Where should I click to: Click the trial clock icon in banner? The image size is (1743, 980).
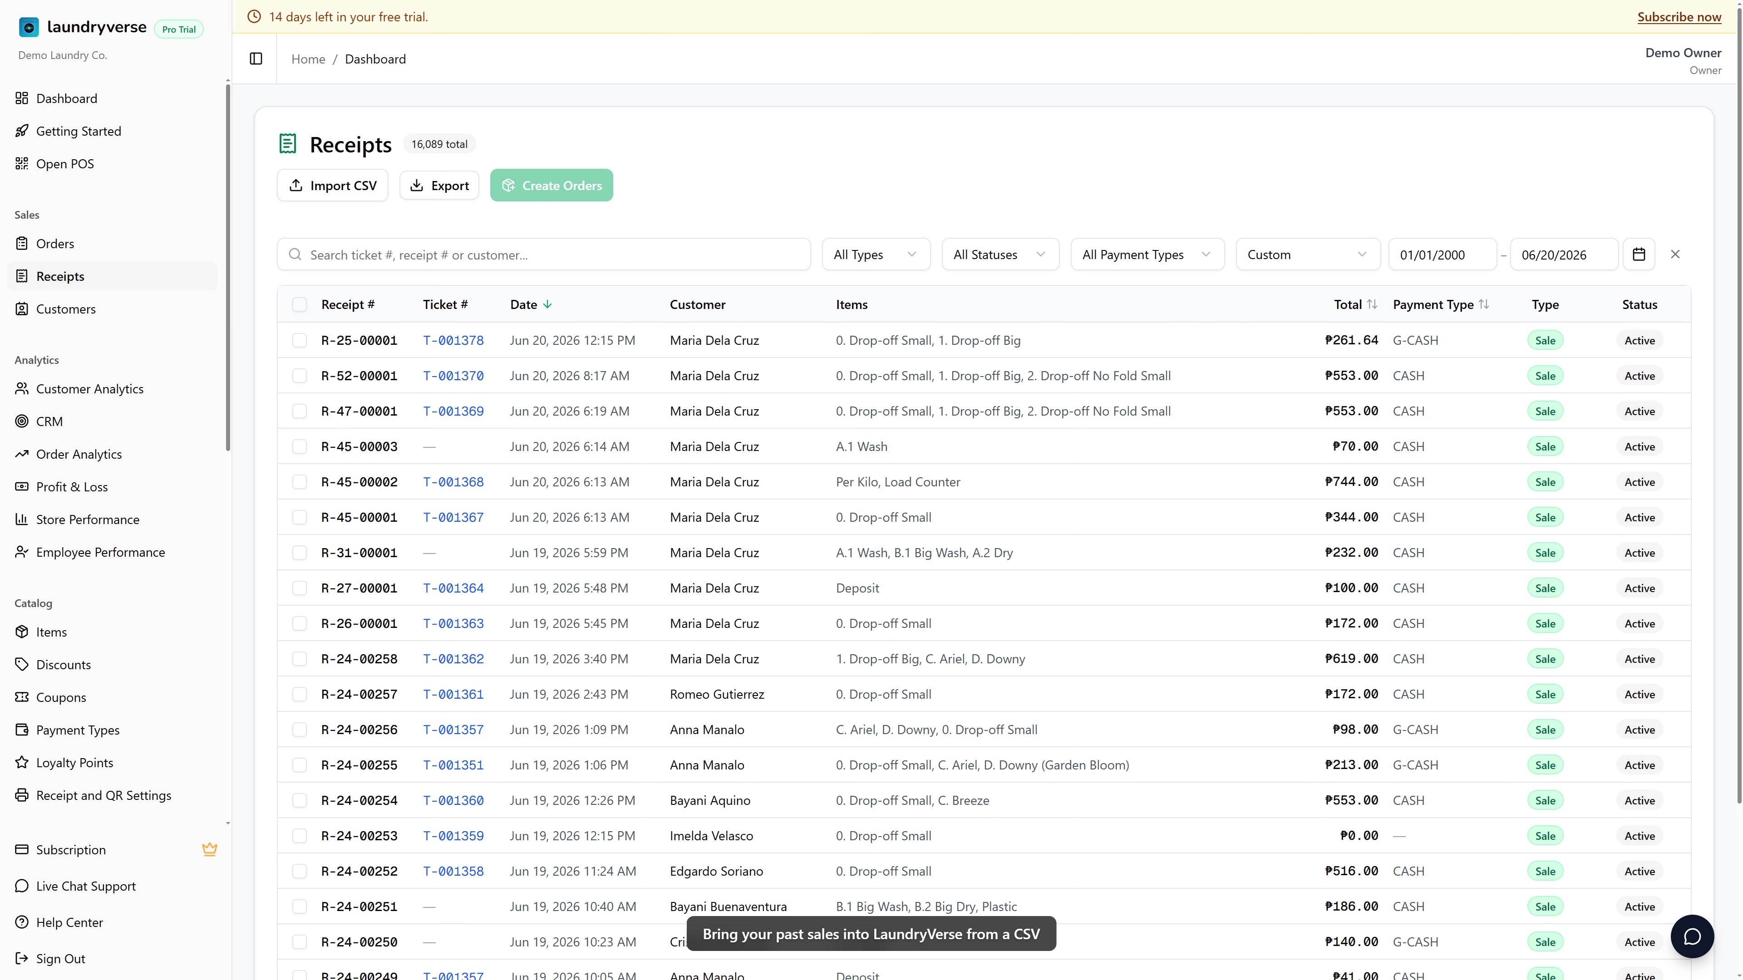(254, 17)
